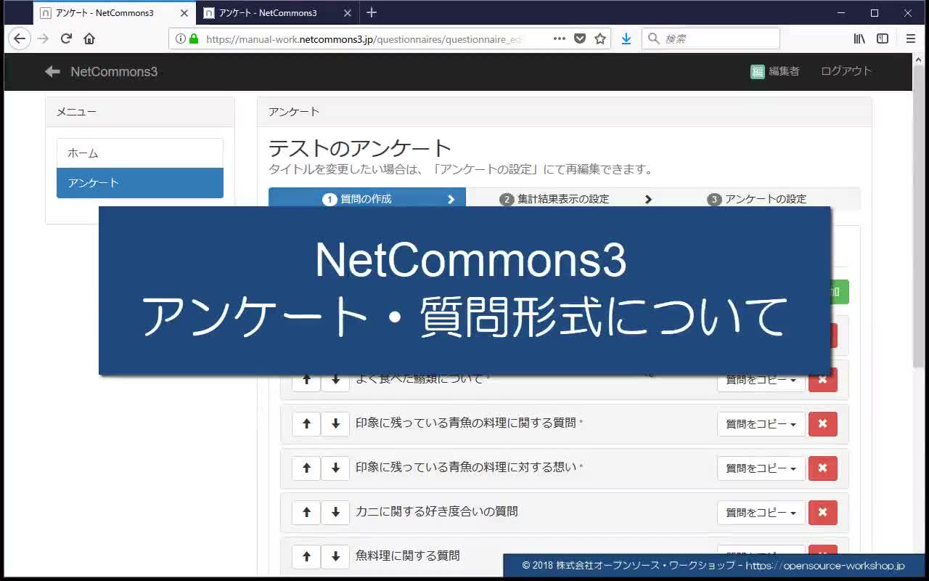Reload the current page
The image size is (929, 581).
(66, 39)
